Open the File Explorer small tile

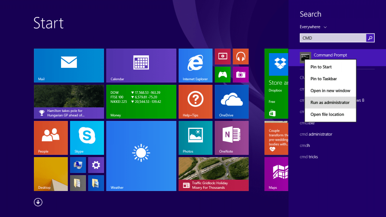96,183
